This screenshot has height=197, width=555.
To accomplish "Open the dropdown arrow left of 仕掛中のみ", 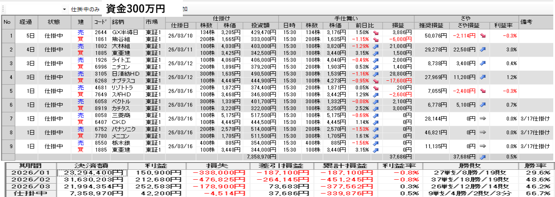I will coord(65,9).
